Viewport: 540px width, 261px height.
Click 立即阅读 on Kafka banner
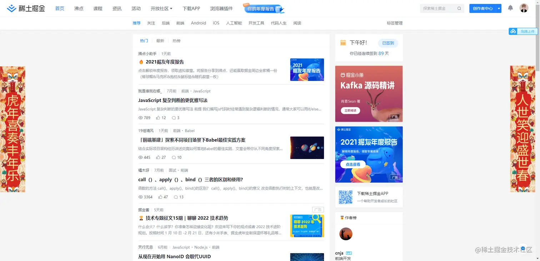pos(350,111)
